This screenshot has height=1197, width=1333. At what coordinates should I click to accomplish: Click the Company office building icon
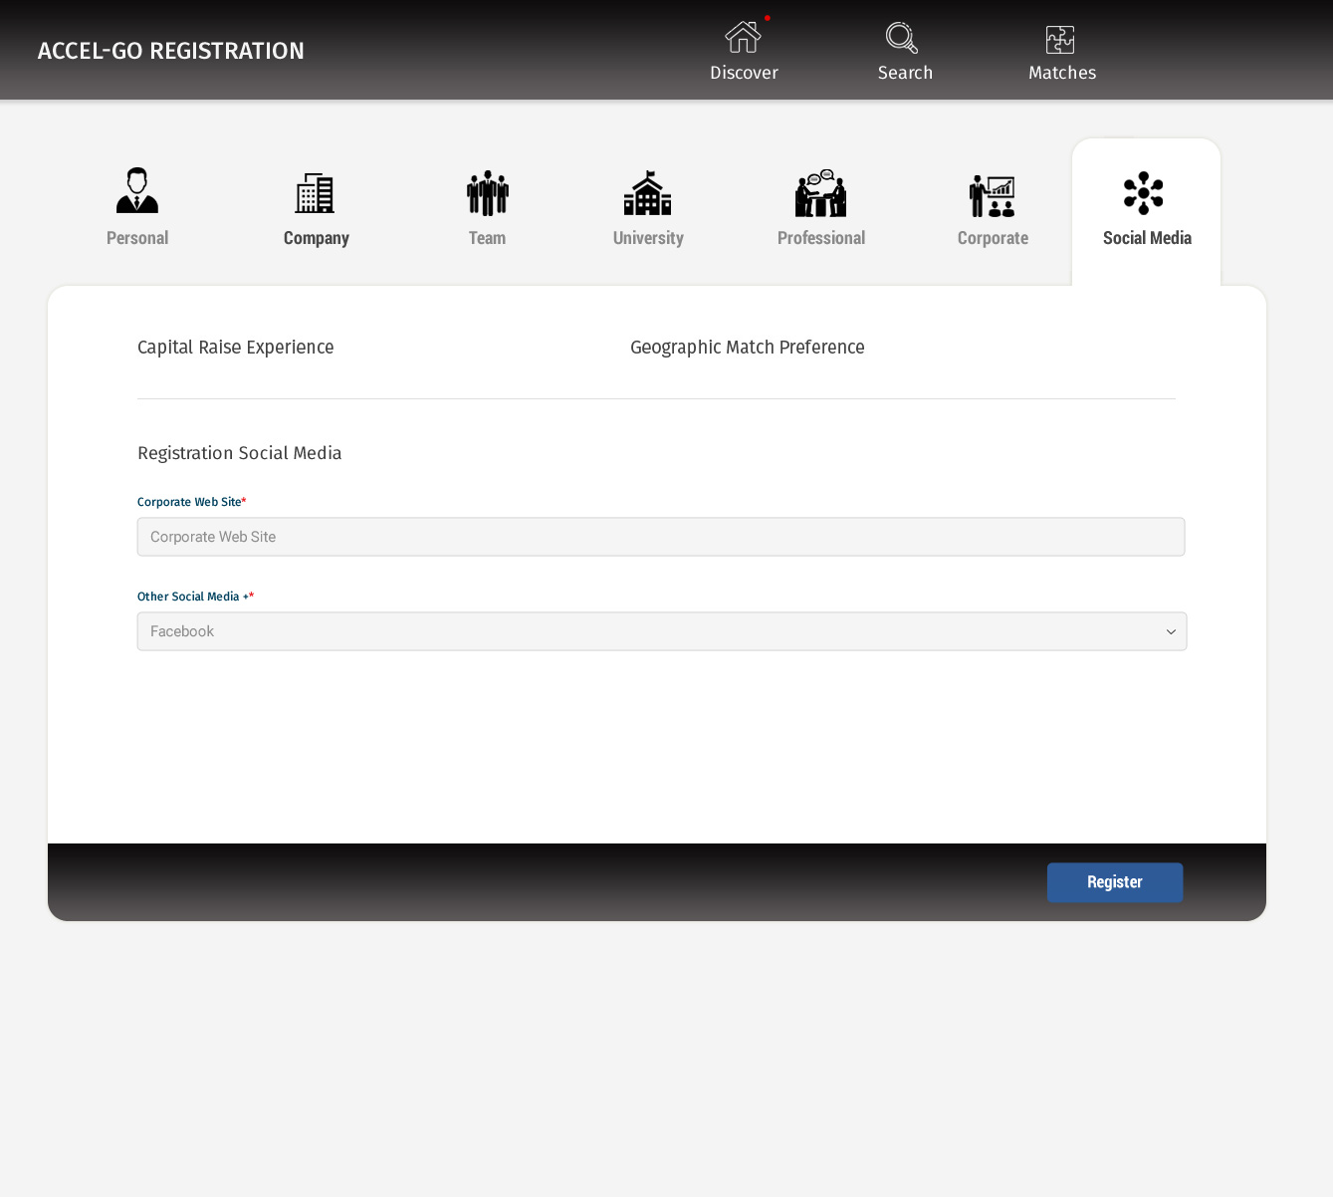[315, 193]
